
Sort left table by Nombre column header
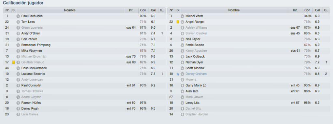click(70, 10)
